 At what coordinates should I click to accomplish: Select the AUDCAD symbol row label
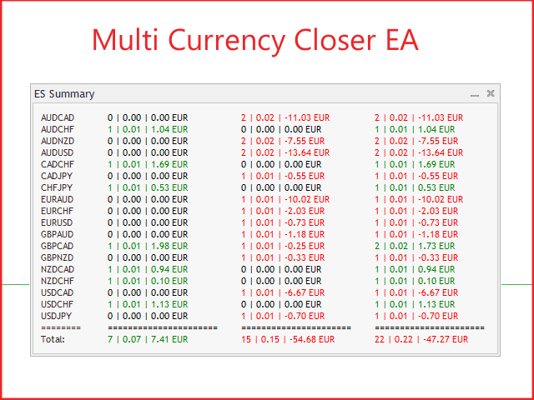tap(58, 117)
